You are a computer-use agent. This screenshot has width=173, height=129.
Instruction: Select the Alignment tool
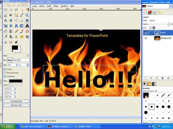16,21
